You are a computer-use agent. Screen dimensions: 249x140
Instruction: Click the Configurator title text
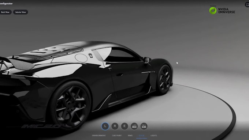[6, 4]
